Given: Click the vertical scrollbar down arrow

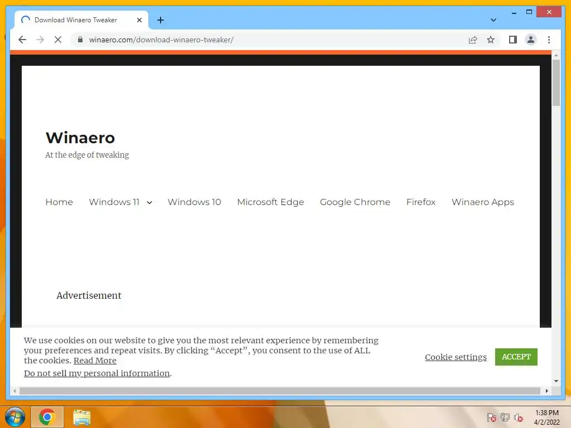Looking at the screenshot, I should [x=556, y=381].
